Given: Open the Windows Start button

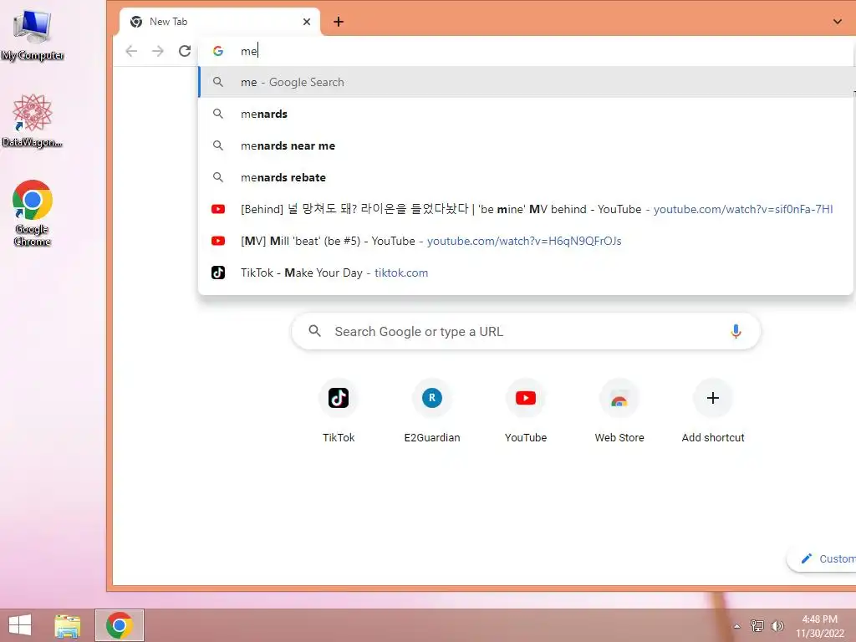Looking at the screenshot, I should coord(20,625).
